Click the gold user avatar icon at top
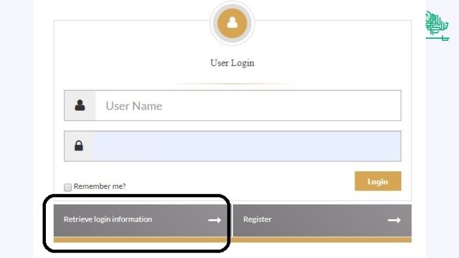 [x=232, y=23]
